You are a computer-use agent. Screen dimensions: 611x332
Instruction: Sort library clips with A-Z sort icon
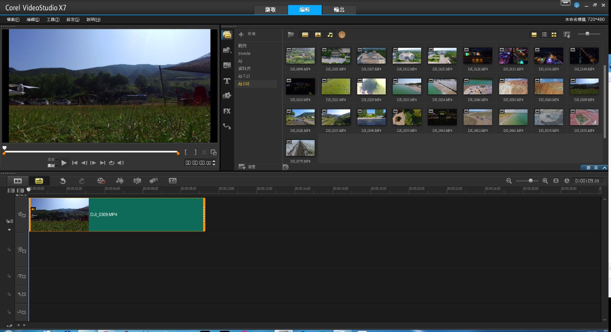coord(567,35)
